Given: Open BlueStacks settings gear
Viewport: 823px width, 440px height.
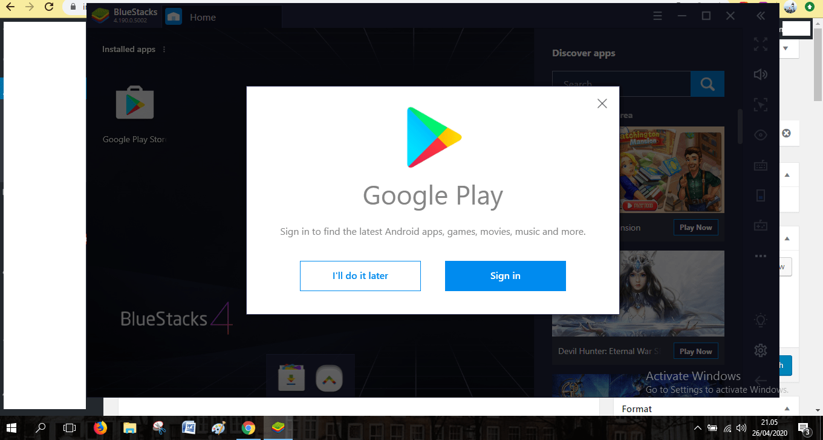Looking at the screenshot, I should [761, 350].
